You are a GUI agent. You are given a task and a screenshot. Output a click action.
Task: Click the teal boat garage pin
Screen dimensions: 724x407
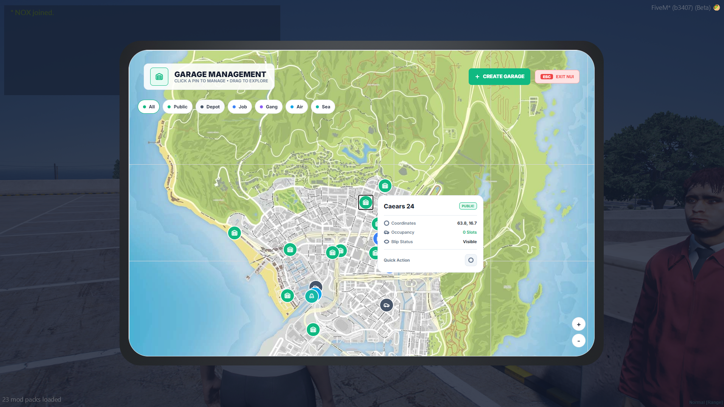click(312, 296)
